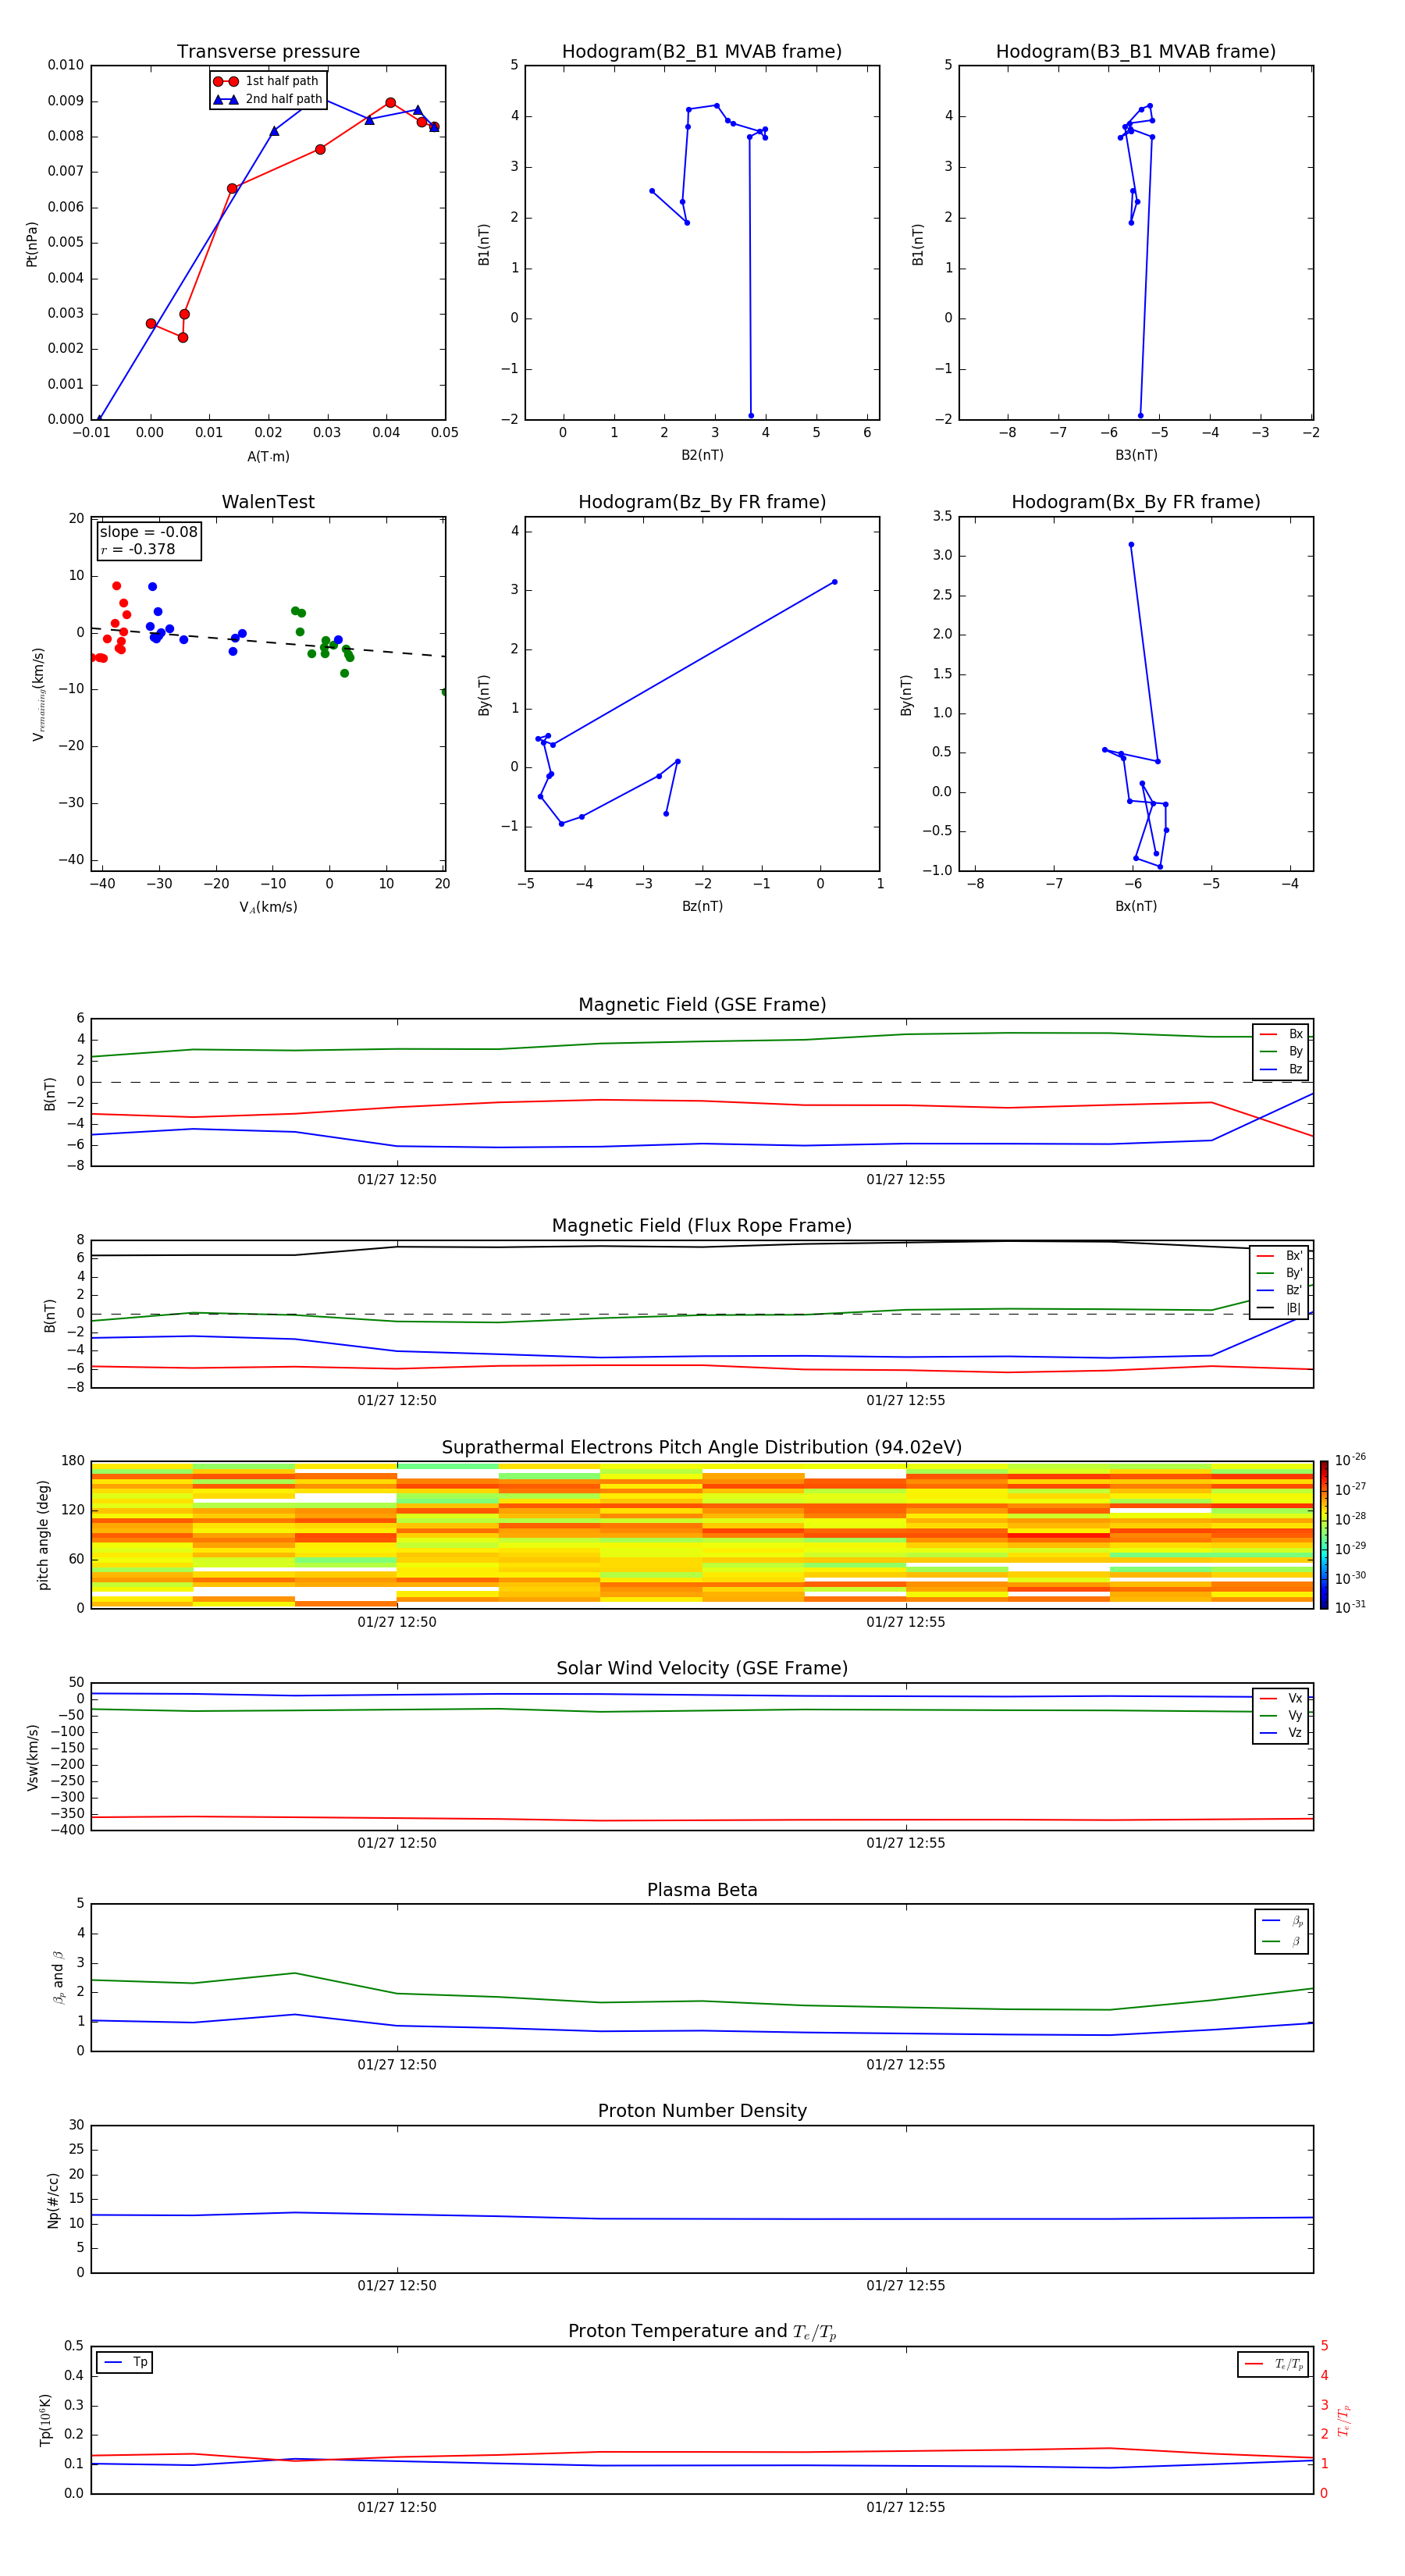Image resolution: width=1405 pixels, height=2576 pixels.
Task: Click the "Pt(nPa)" y-axis label
Action: (32, 243)
